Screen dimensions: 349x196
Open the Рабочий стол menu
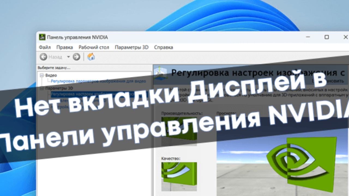click(x=94, y=47)
